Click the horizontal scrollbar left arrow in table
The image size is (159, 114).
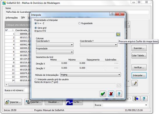click(x=6, y=85)
